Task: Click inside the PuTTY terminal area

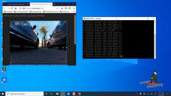Action: pyautogui.click(x=118, y=39)
